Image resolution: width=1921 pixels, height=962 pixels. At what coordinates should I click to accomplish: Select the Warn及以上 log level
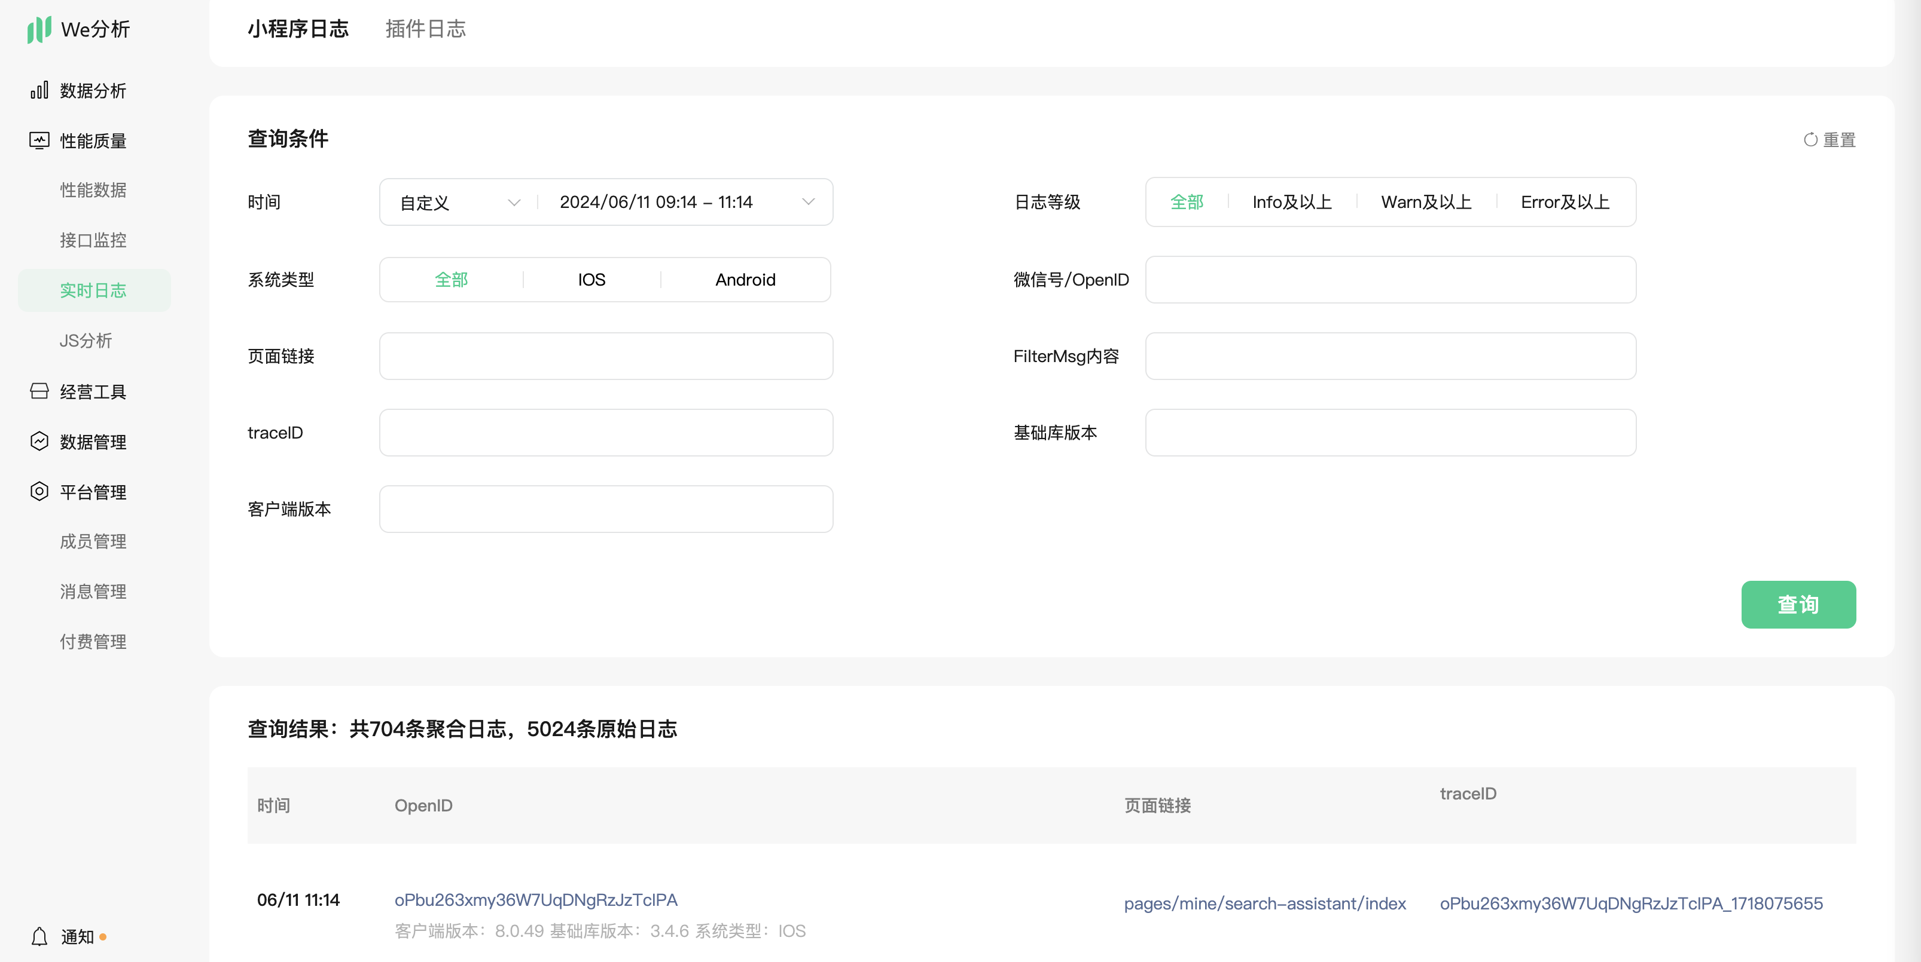coord(1425,202)
